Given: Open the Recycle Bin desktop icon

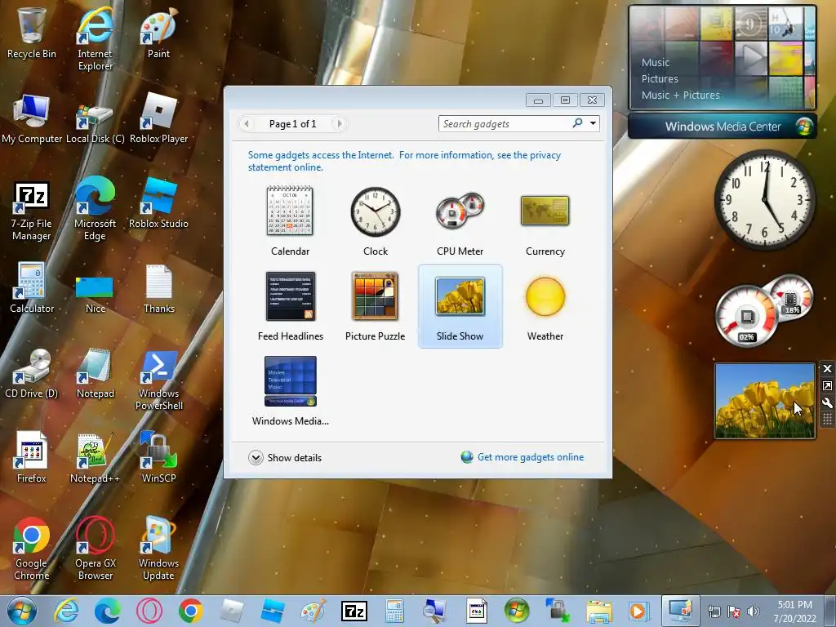Looking at the screenshot, I should point(32,33).
